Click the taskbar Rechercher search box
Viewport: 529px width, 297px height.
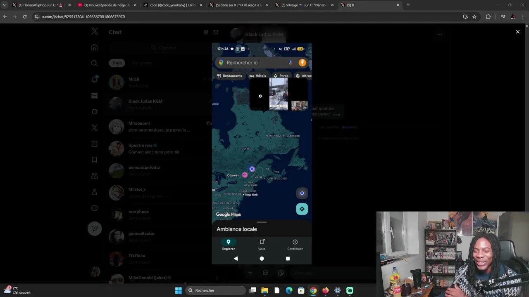215,290
